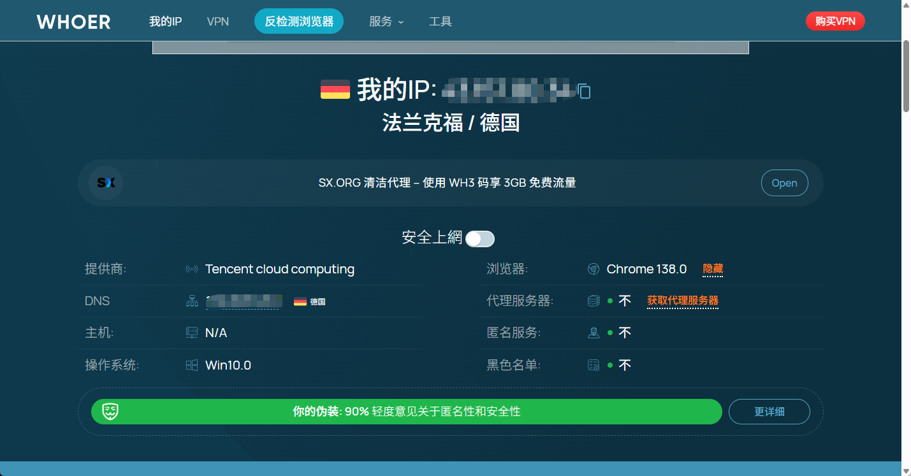Click the 操作系统: label

pyautogui.click(x=112, y=365)
